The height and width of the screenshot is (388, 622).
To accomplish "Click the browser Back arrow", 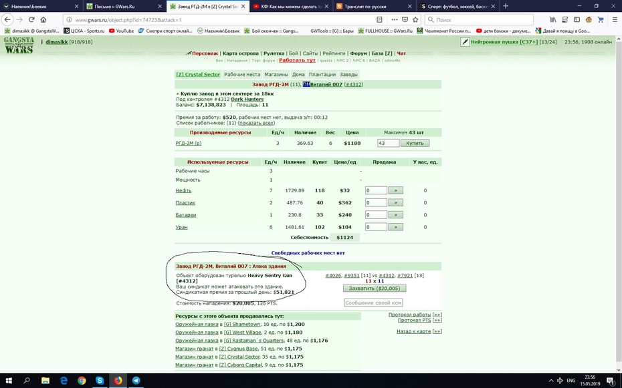I will click(7, 19).
